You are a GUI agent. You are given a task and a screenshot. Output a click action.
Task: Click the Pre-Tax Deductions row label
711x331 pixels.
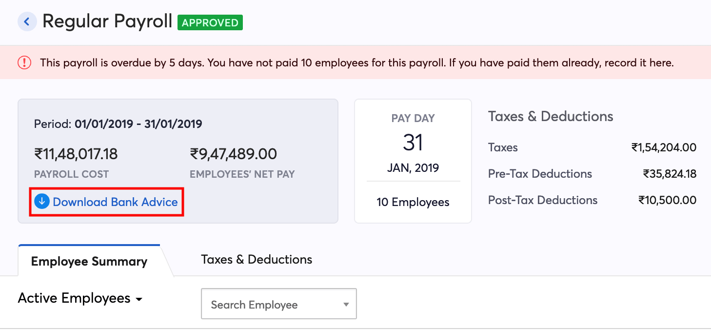point(540,174)
